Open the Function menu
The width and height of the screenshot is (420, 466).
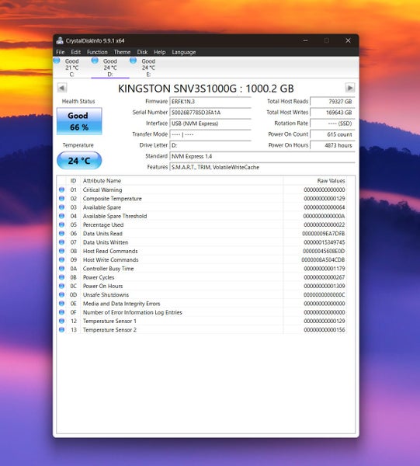[97, 52]
